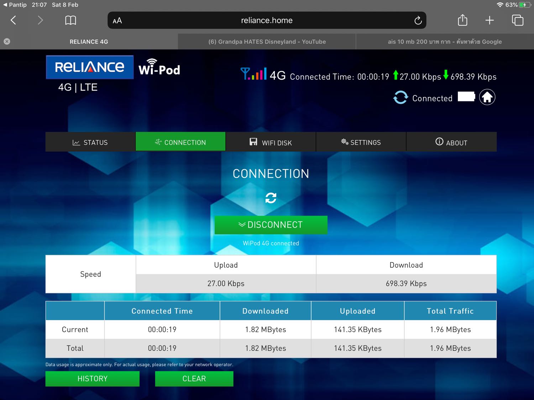
Task: Click the Current row Total Traffic 1.96 MBytes
Action: pos(450,330)
